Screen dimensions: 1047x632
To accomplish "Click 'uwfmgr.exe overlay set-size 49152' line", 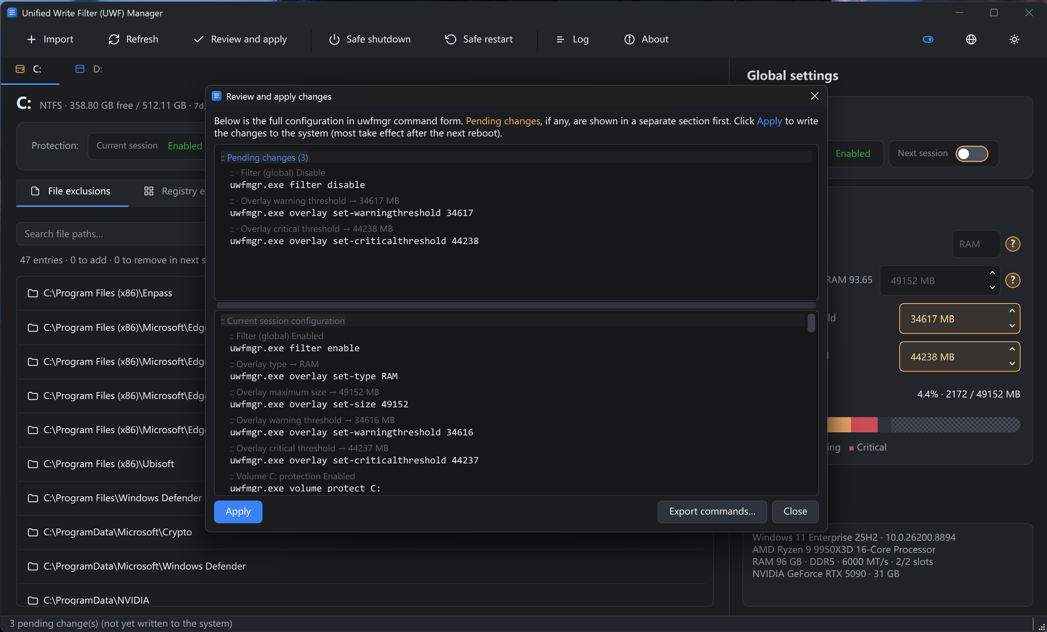I will pyautogui.click(x=319, y=404).
